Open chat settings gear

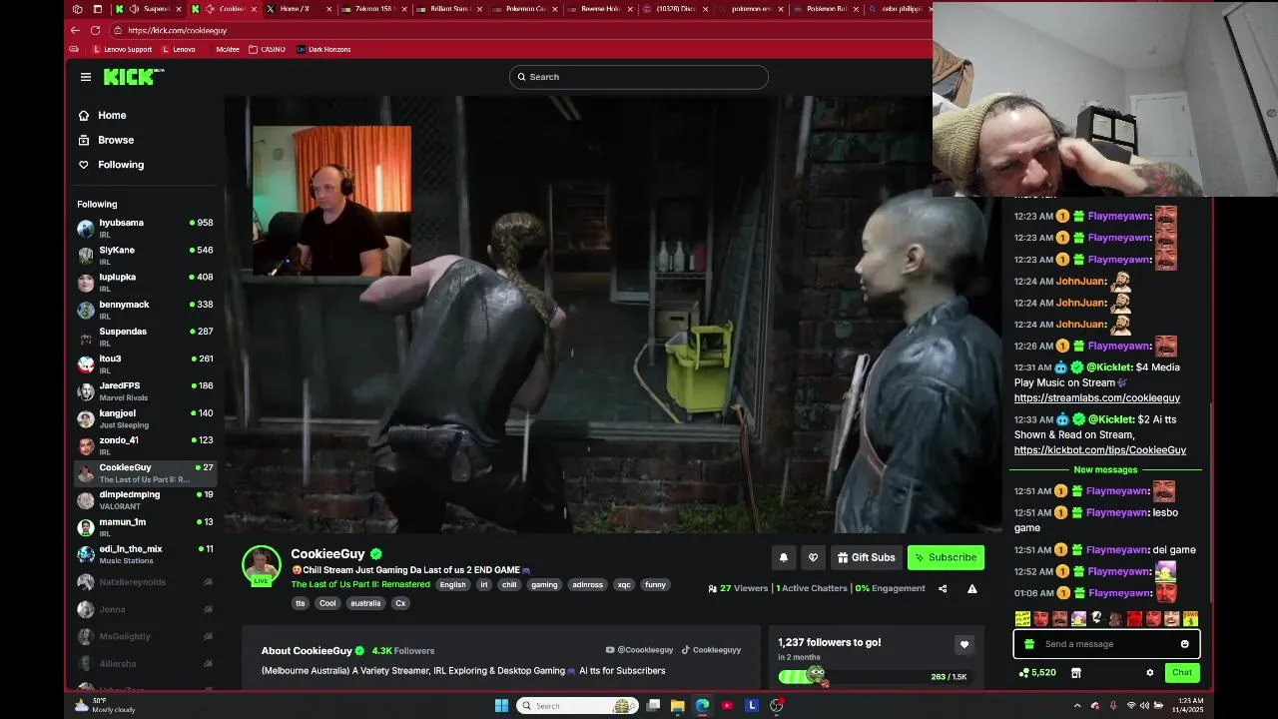[1150, 673]
